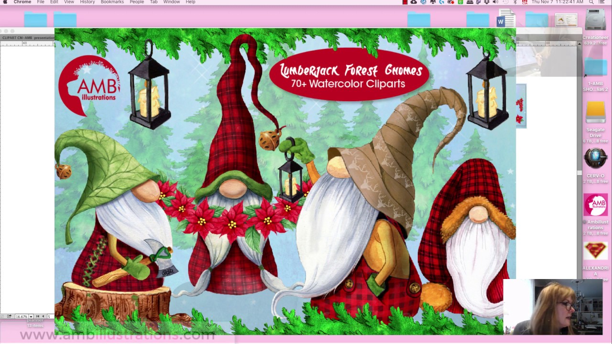
Task: Click the red clipart thumbnail in background window
Action: pyautogui.click(x=520, y=106)
